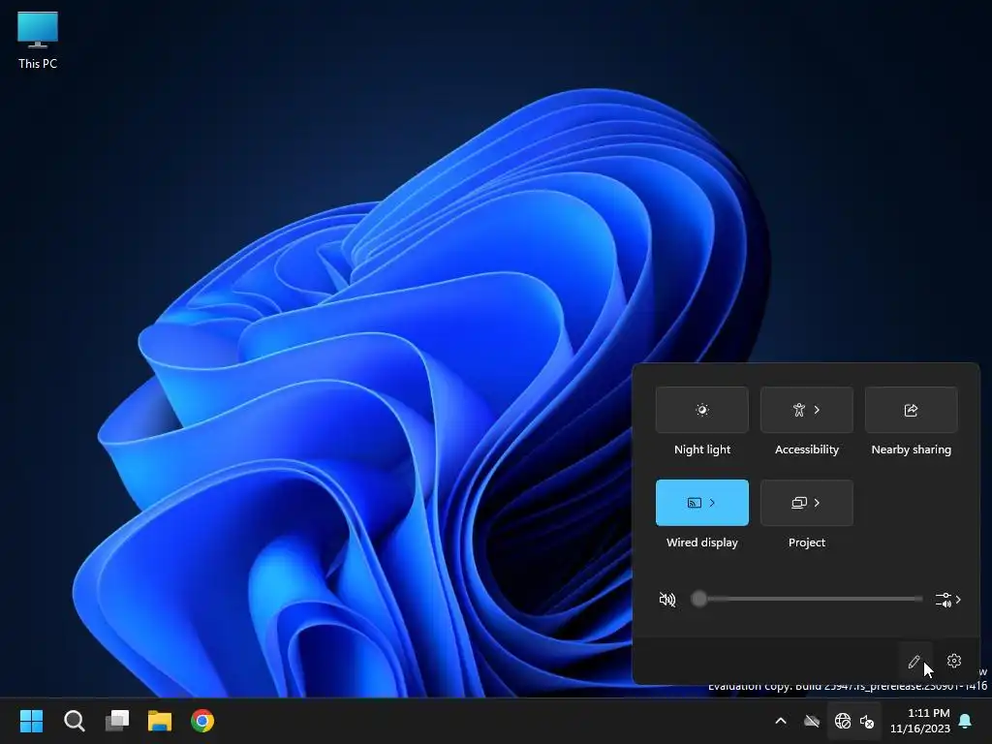Open Task View in taskbar
This screenshot has width=992, height=744.
tap(117, 721)
